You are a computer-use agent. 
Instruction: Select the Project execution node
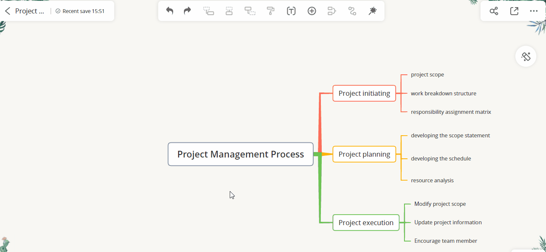click(x=366, y=223)
